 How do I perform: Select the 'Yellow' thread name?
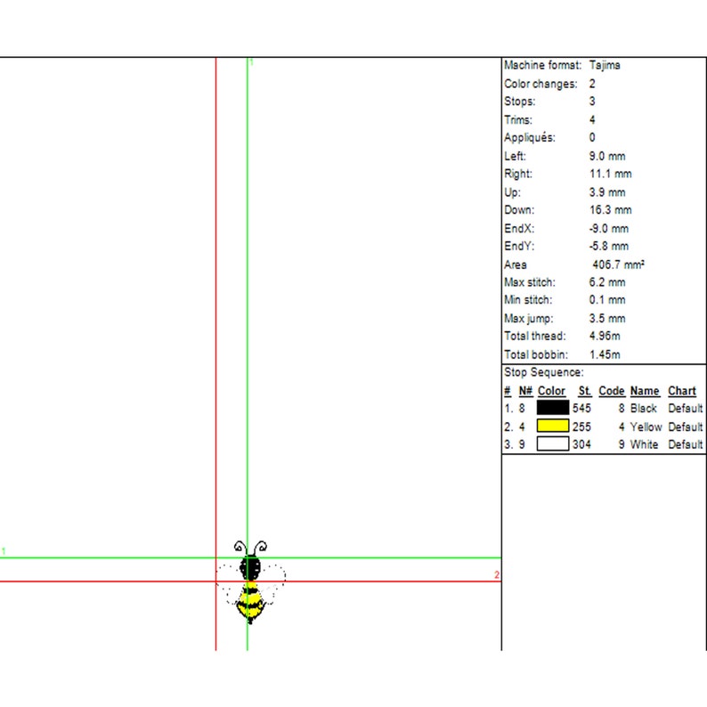[646, 427]
